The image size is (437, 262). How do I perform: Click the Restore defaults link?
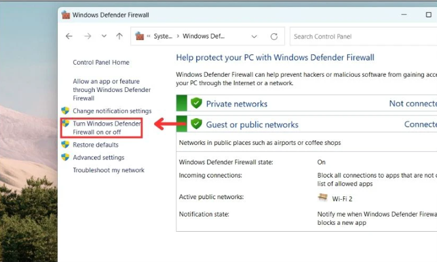tap(95, 145)
